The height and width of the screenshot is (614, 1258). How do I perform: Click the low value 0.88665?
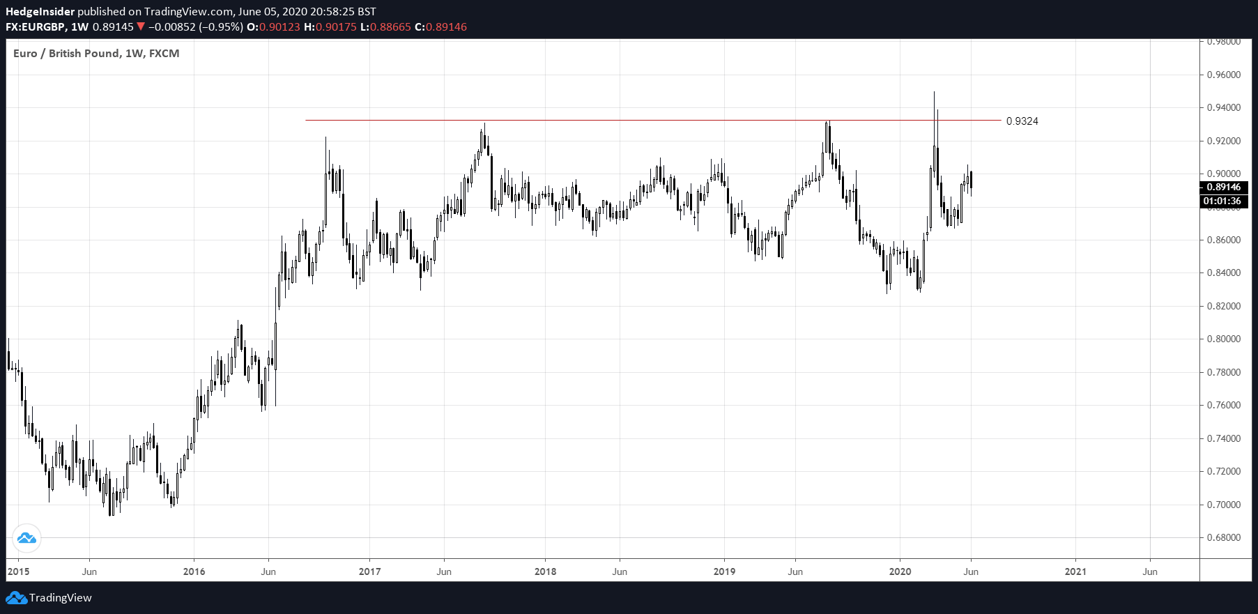point(390,27)
